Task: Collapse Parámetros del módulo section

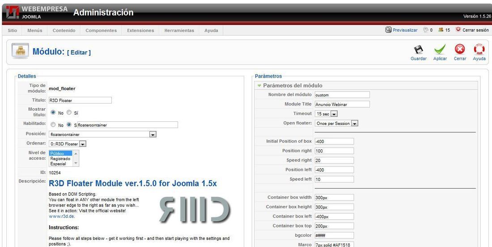Action: click(259, 85)
